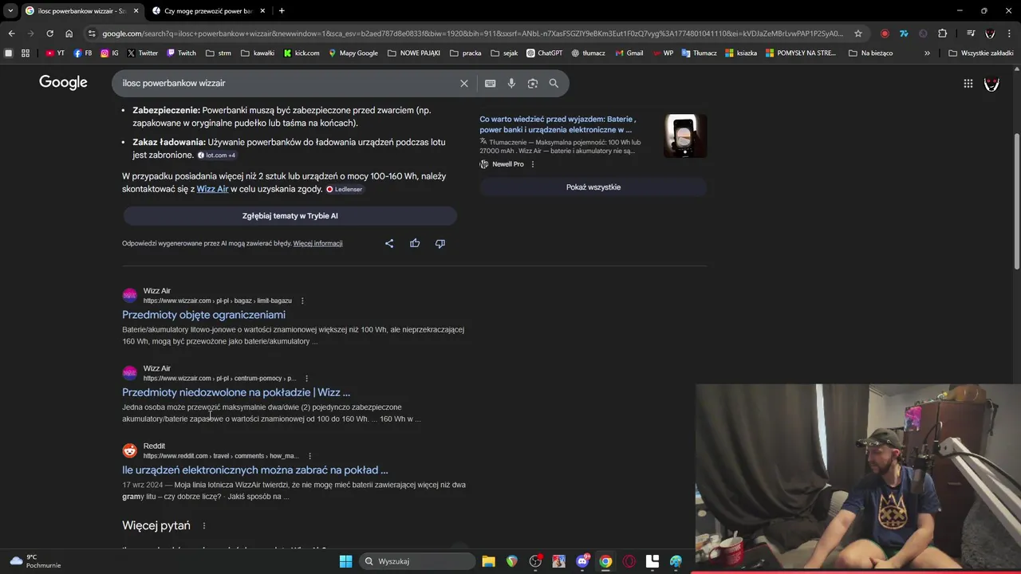1021x574 pixels.
Task: Open options beside Więcej pytań heading
Action: click(204, 526)
